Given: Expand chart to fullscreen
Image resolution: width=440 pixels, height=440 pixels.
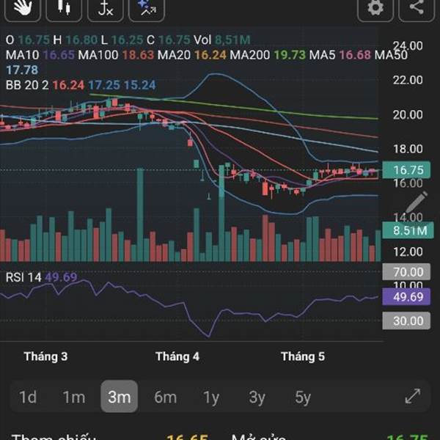Looking at the screenshot, I should pos(413,396).
